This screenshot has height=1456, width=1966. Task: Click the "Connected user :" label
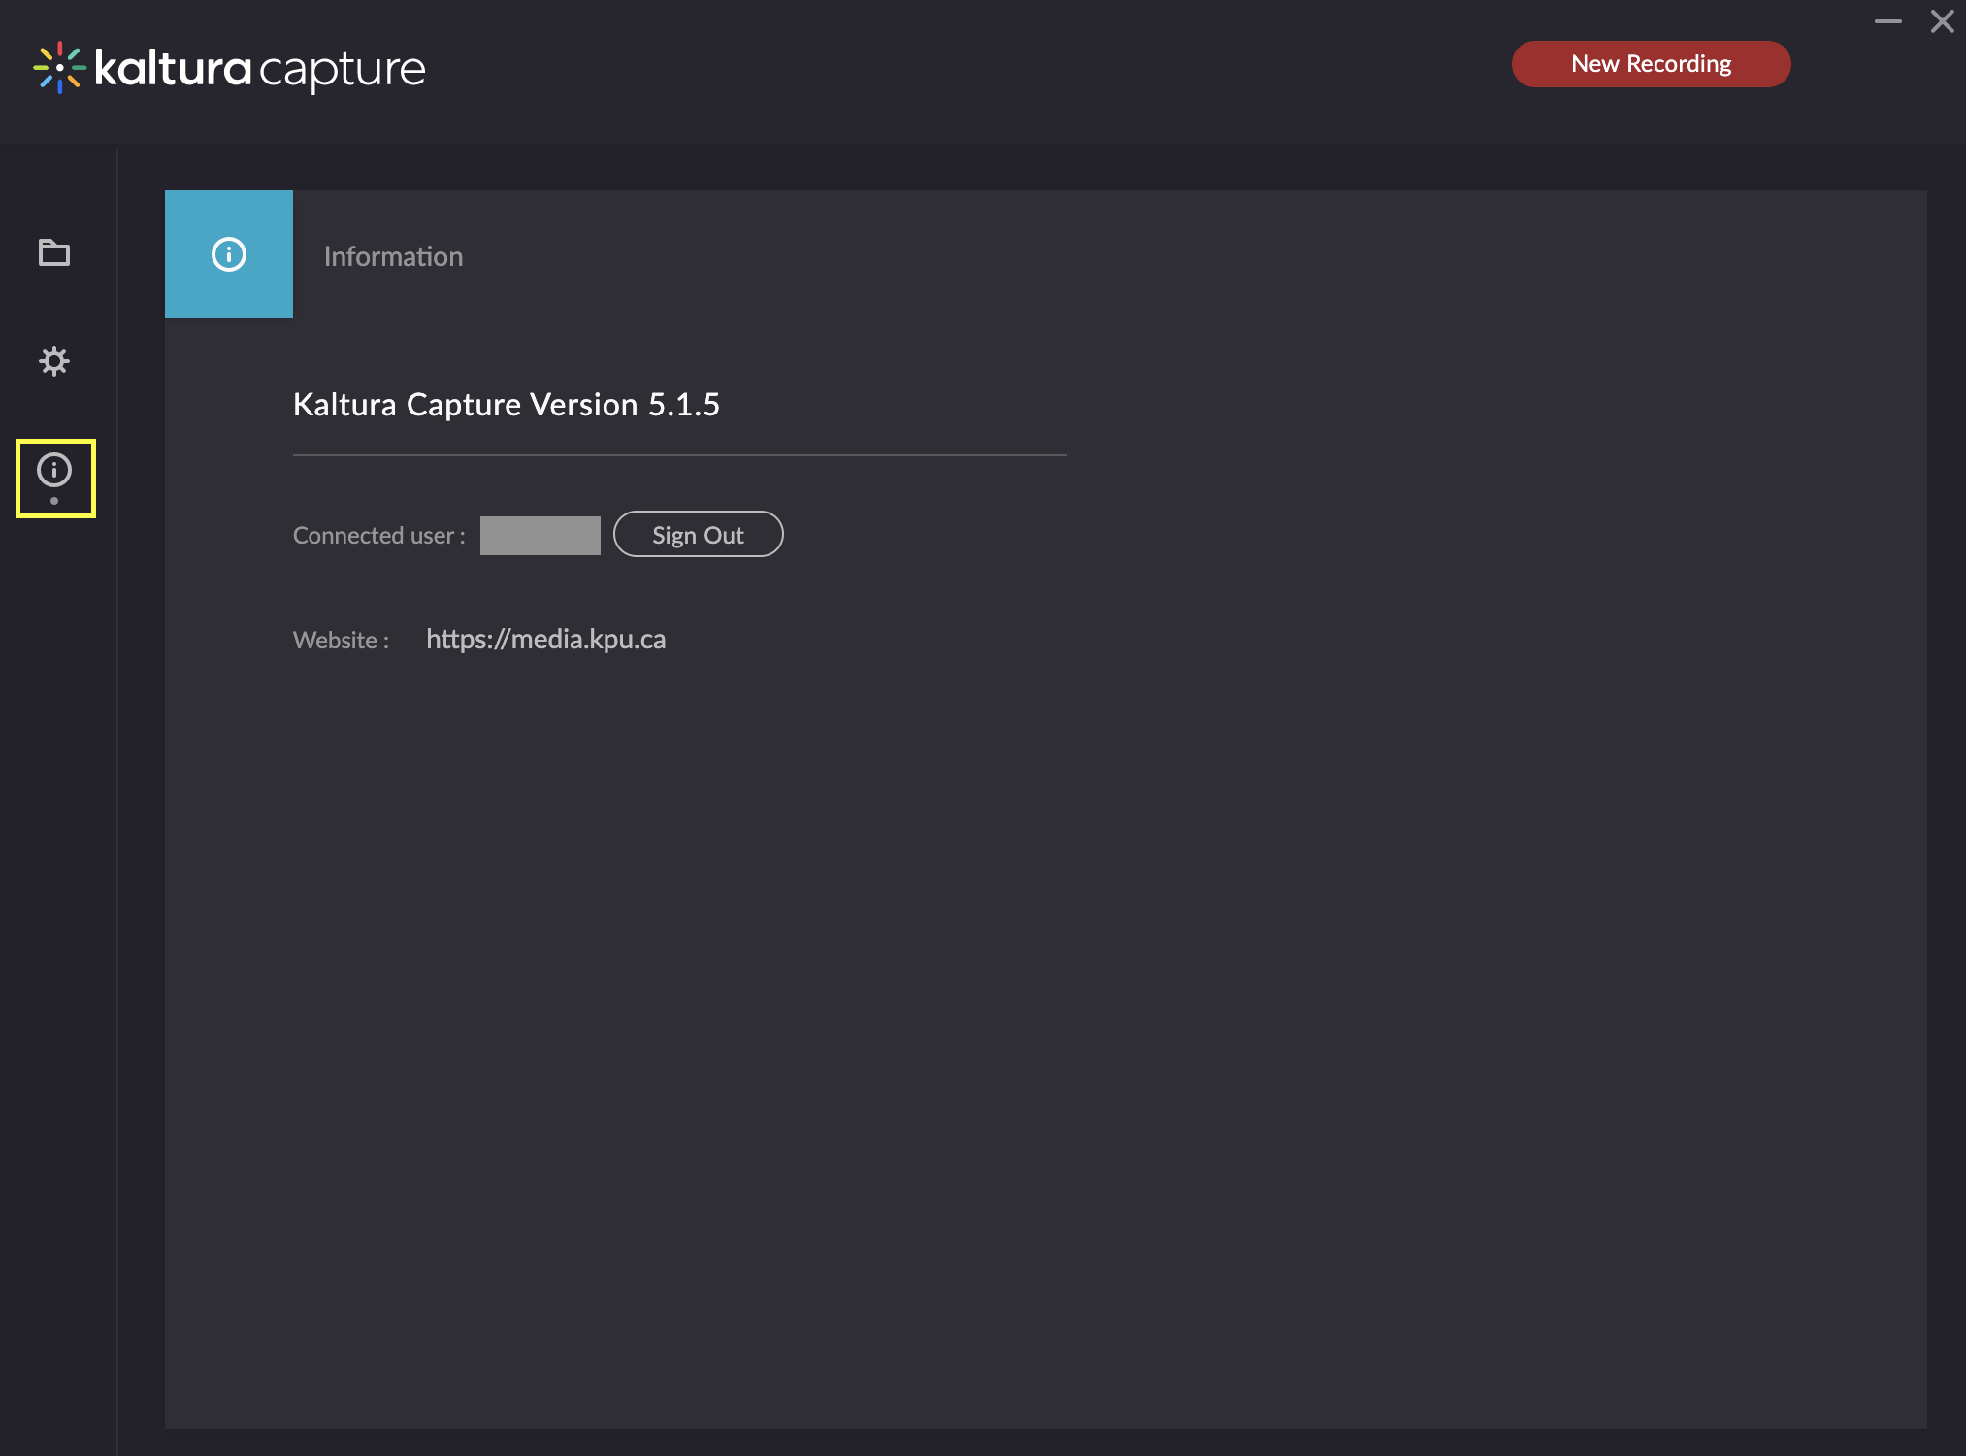378,535
